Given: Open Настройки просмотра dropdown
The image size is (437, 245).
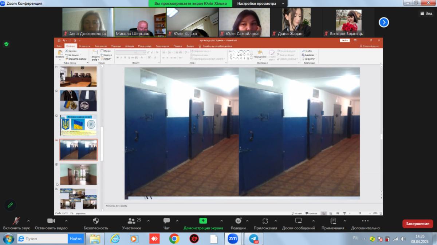Looking at the screenshot, I should 259,3.
